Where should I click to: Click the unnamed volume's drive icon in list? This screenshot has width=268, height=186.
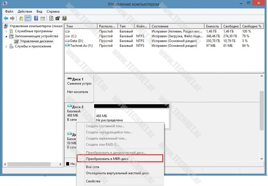(x=68, y=31)
